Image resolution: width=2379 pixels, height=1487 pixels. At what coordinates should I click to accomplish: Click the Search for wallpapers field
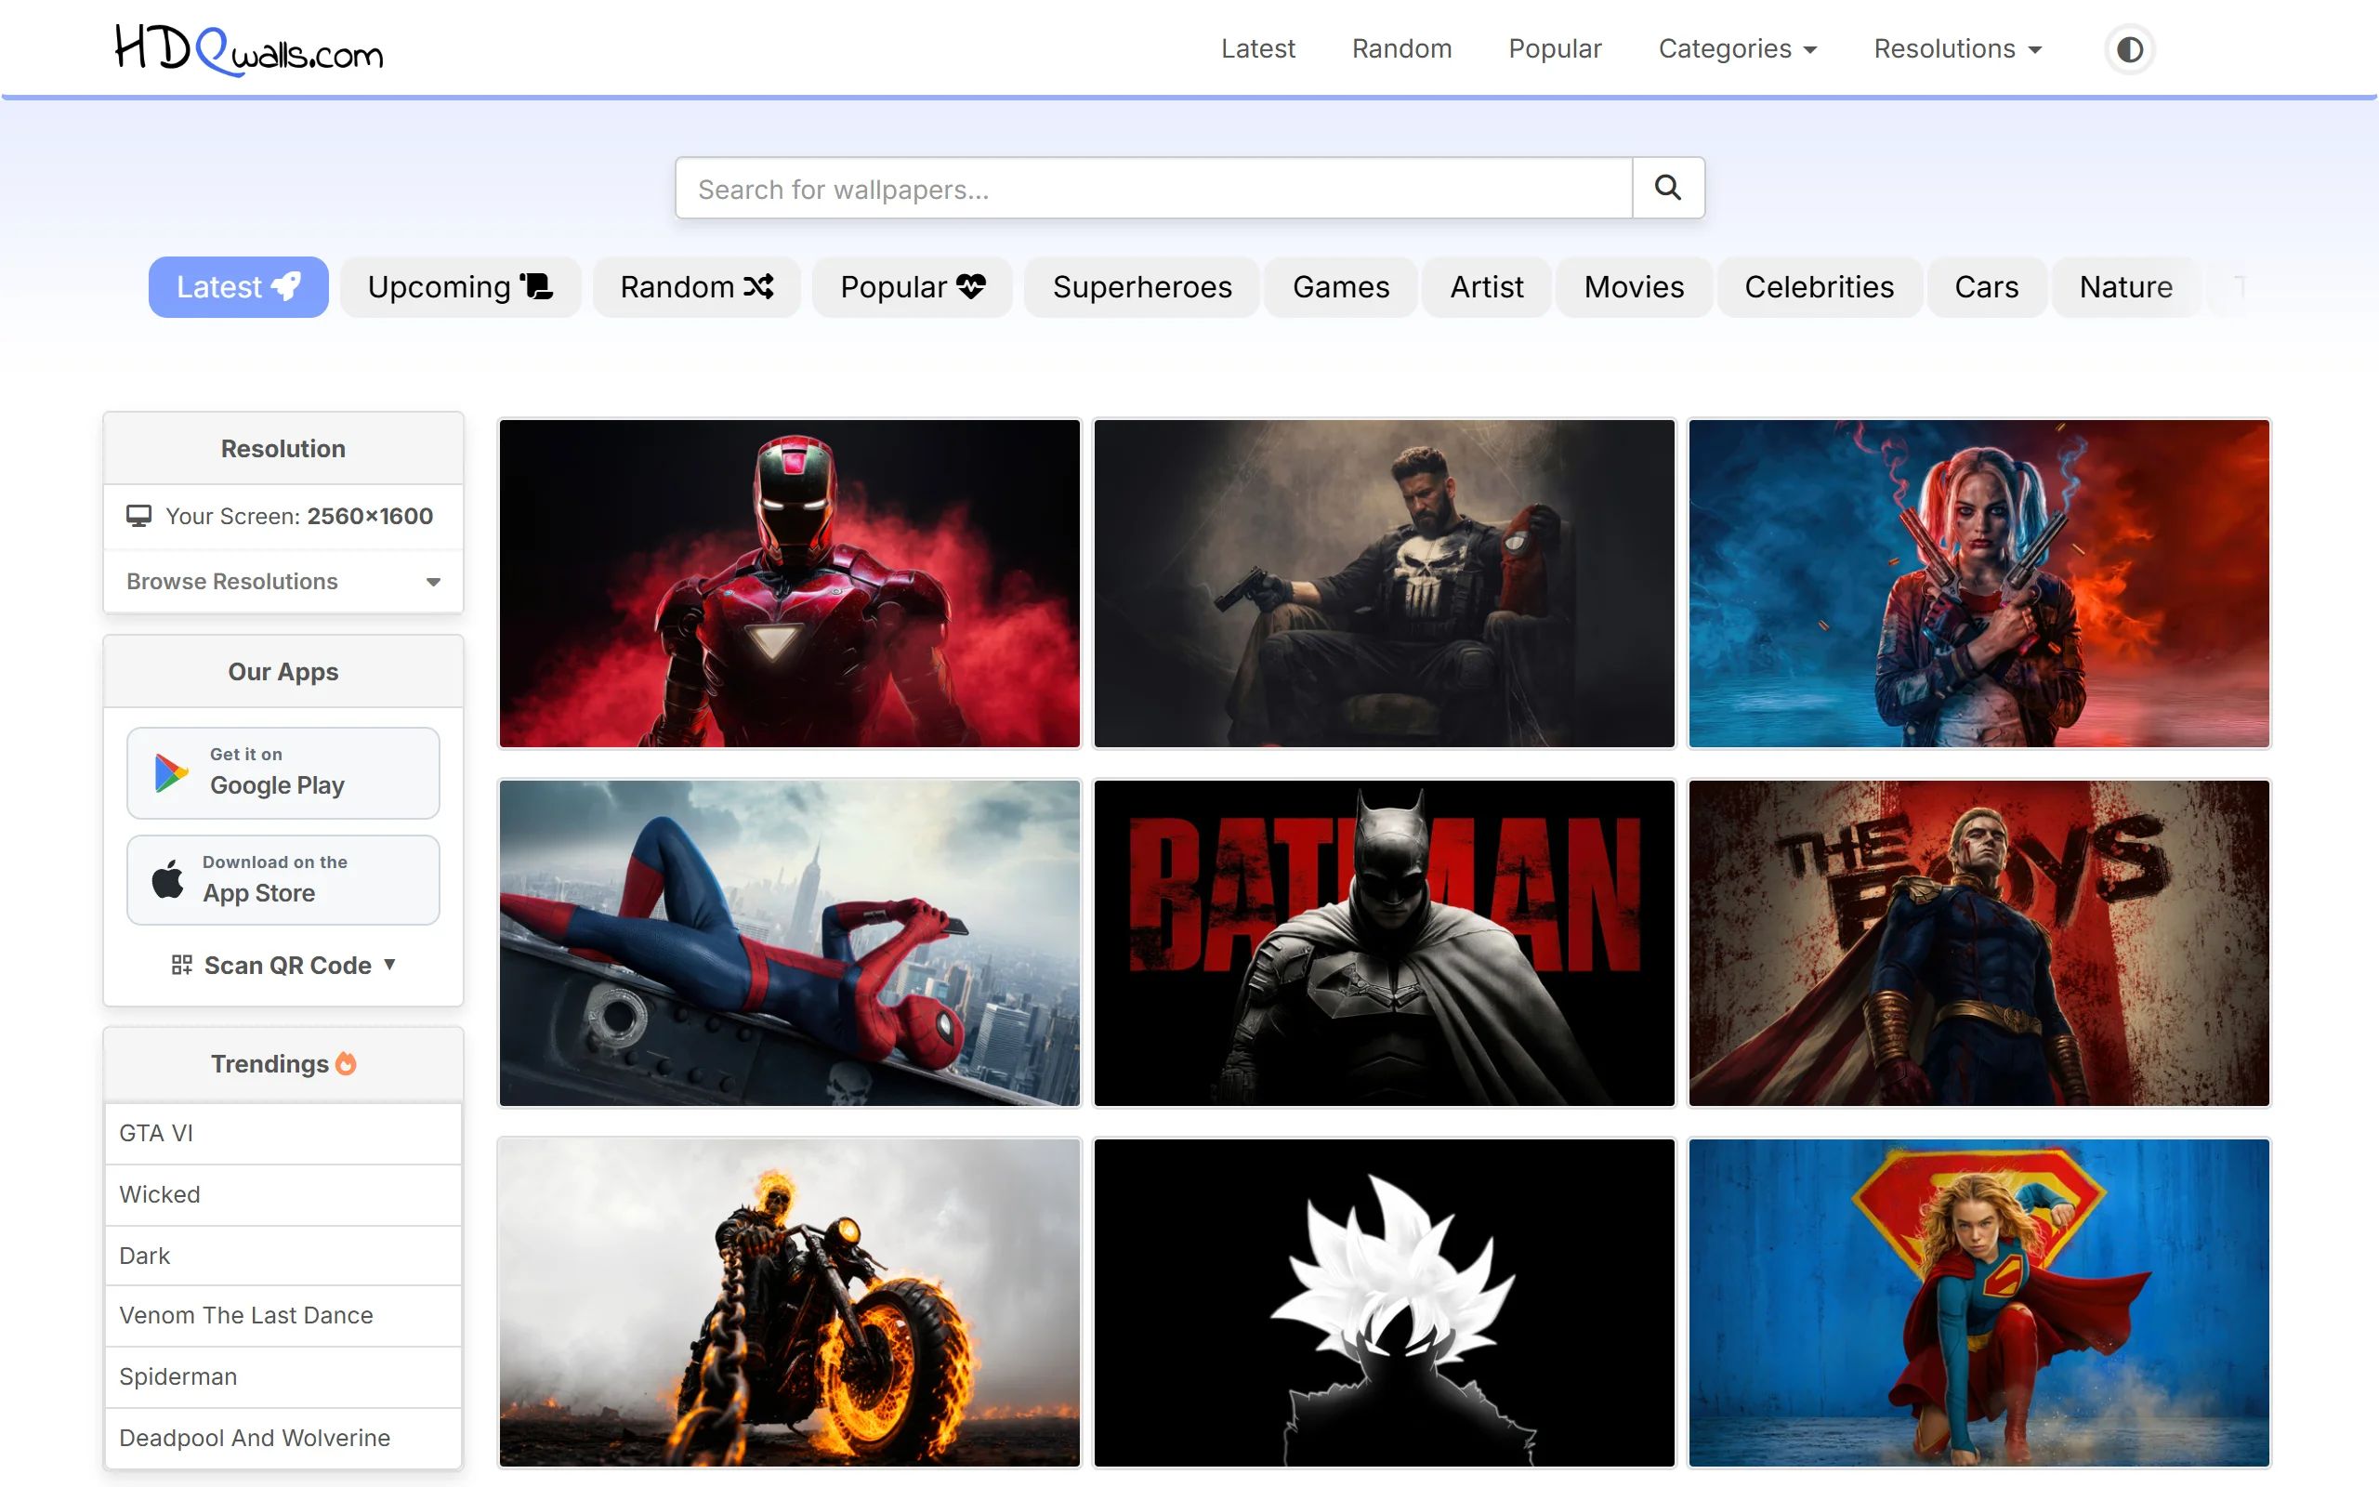point(1153,188)
